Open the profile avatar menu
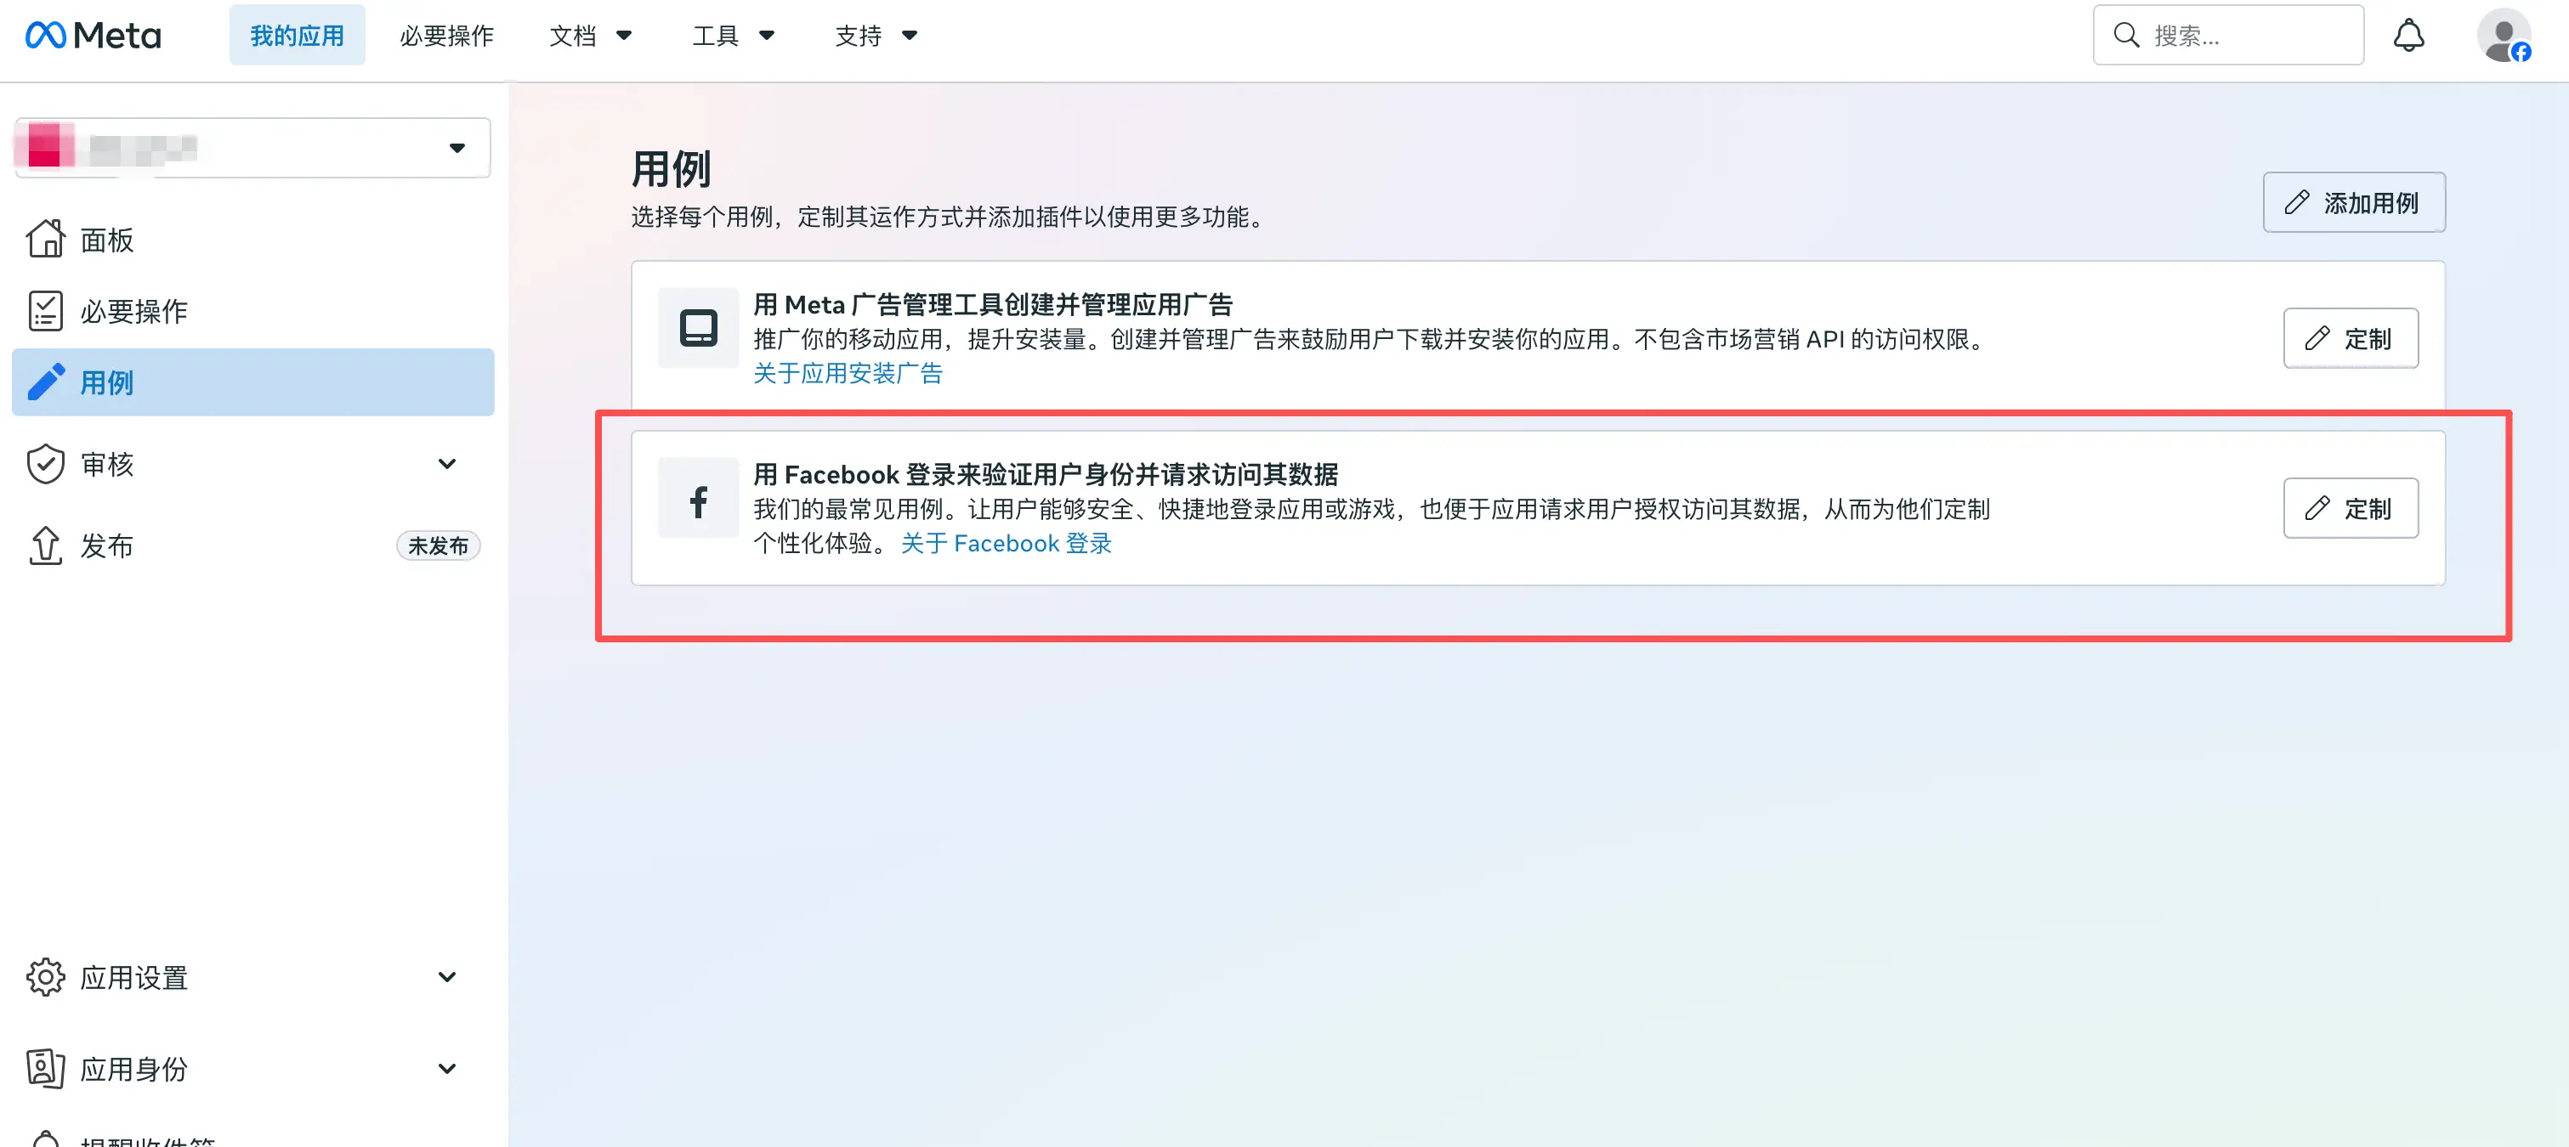Viewport: 2569px width, 1147px height. point(2504,36)
